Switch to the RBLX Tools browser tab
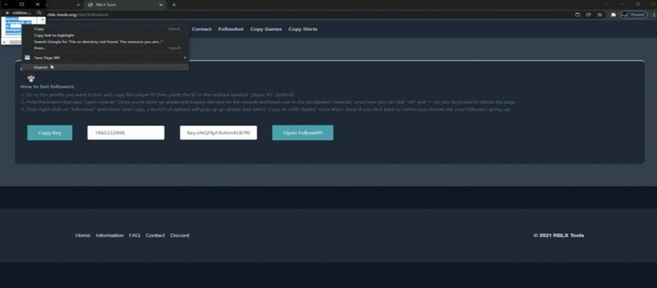This screenshot has height=288, width=657. pyautogui.click(x=121, y=5)
